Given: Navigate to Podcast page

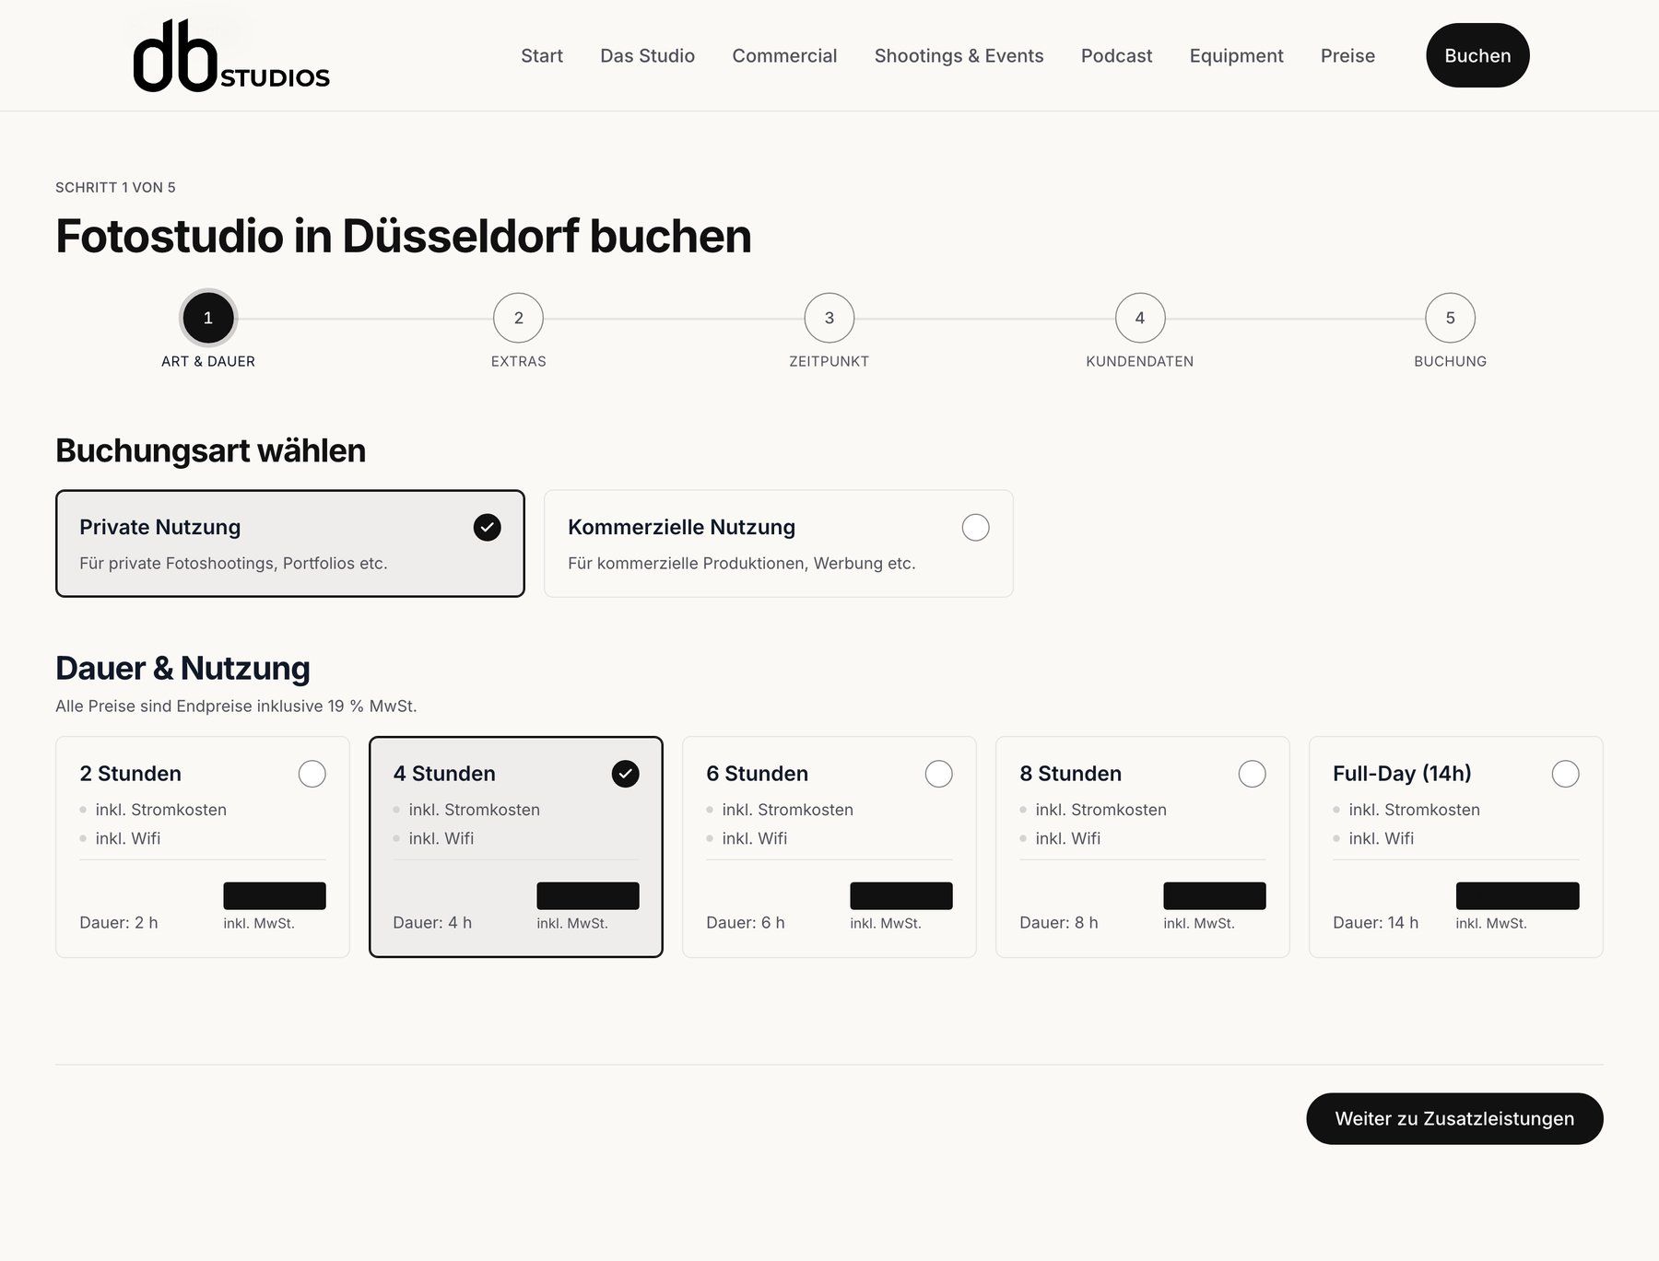Looking at the screenshot, I should [1116, 56].
